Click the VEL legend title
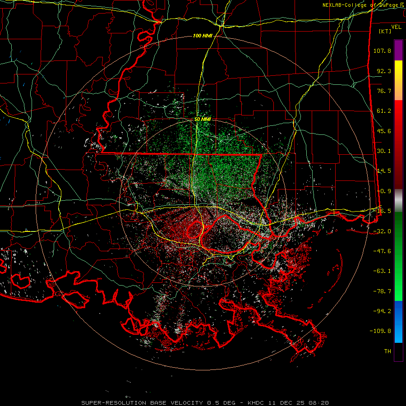 point(397,27)
